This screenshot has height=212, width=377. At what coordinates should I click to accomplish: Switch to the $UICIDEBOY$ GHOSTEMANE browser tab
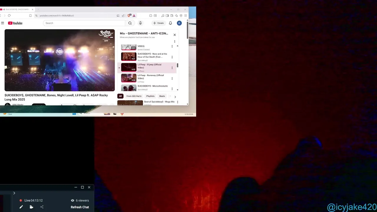(x=17, y=9)
